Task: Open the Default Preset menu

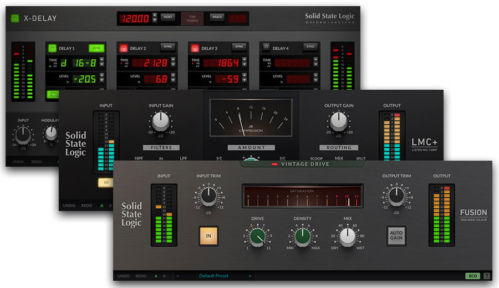Action: [214, 276]
